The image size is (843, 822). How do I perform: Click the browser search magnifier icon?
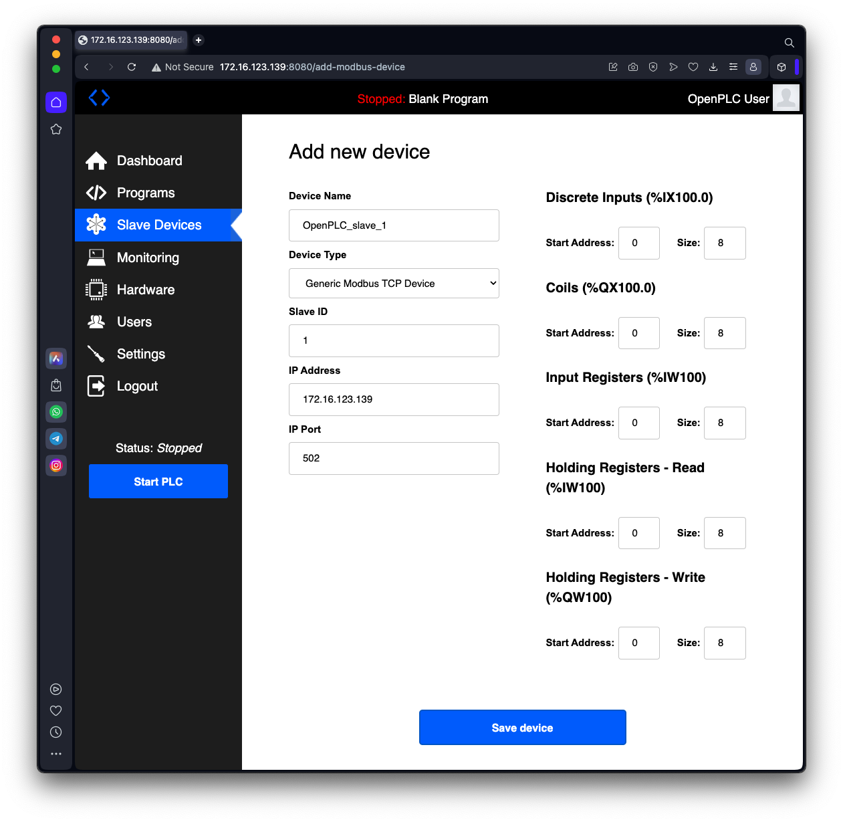point(789,43)
